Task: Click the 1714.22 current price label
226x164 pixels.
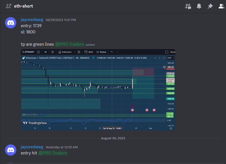Action: click(x=171, y=80)
